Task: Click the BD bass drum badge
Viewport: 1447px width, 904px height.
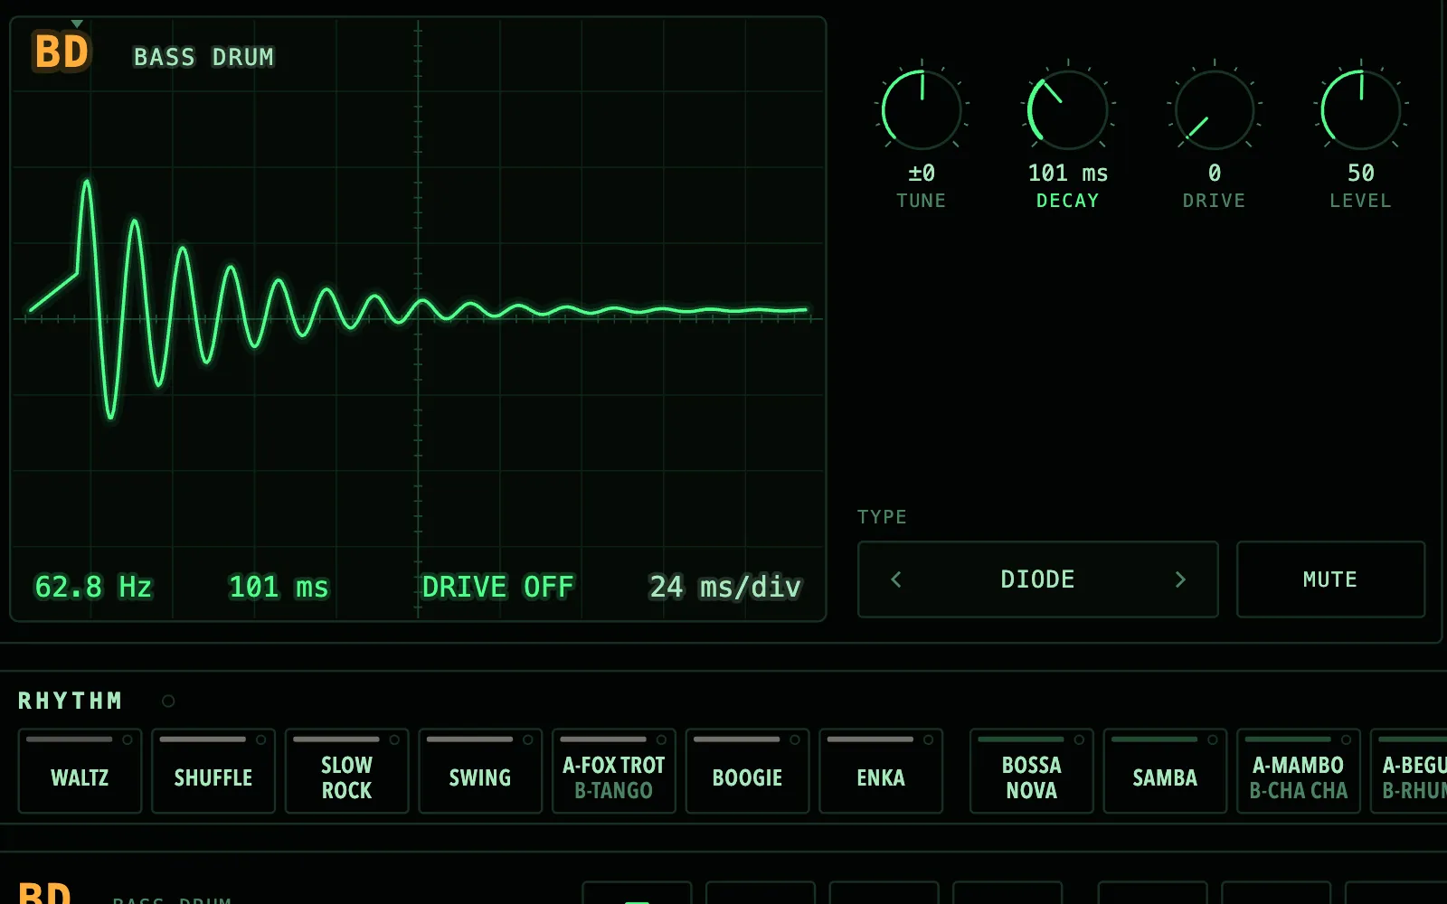Action: pyautogui.click(x=61, y=52)
